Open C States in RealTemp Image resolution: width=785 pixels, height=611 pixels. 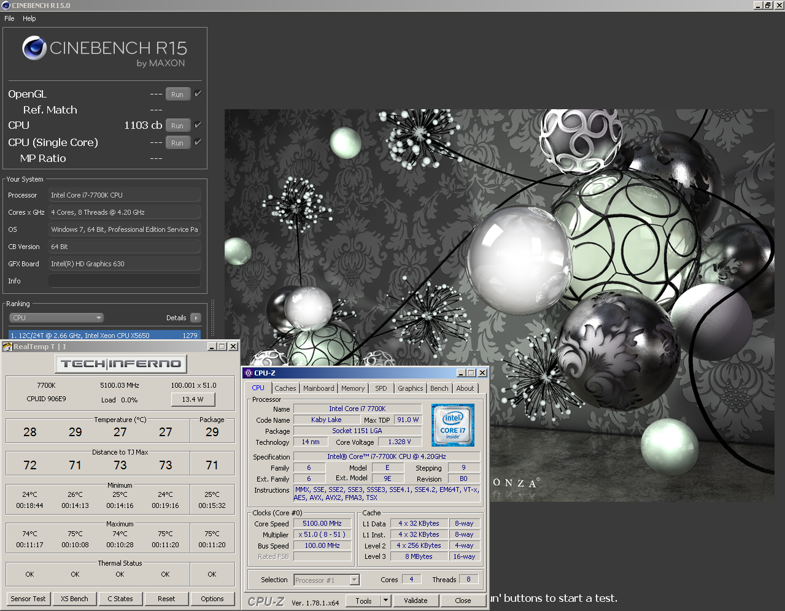tap(120, 599)
